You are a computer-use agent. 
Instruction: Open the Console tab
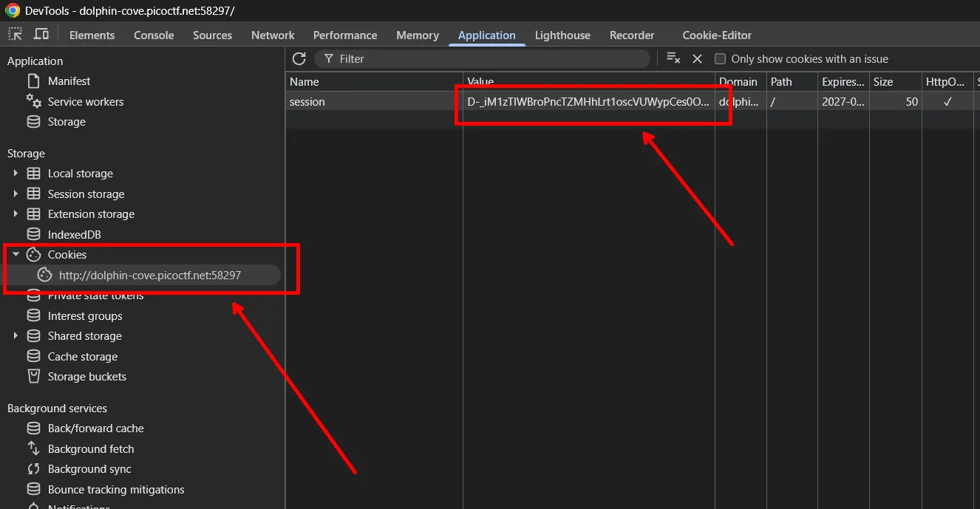point(154,35)
